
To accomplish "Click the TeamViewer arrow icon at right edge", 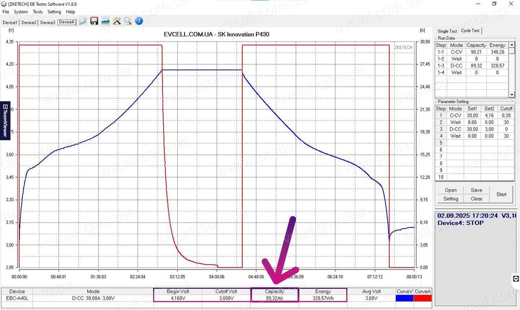I will (x=516, y=278).
